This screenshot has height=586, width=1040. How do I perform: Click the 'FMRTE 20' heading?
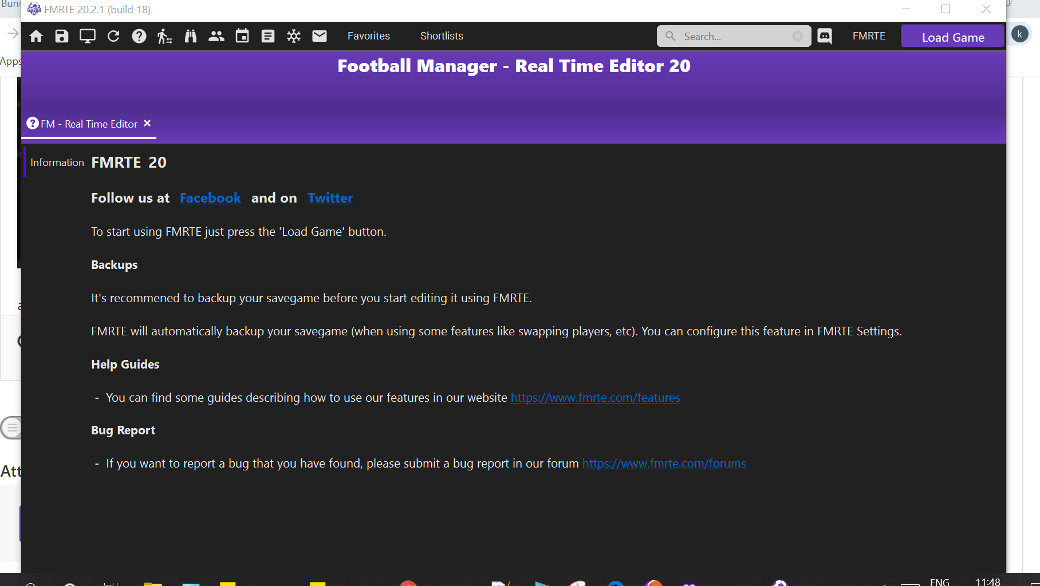[129, 163]
